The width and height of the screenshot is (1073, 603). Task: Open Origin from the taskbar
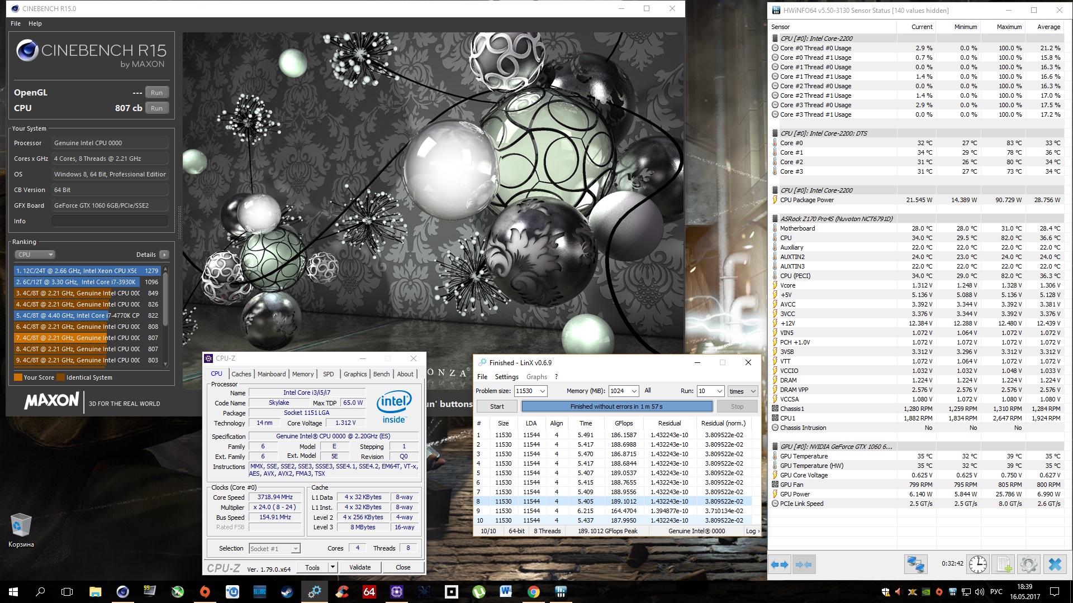tap(205, 591)
